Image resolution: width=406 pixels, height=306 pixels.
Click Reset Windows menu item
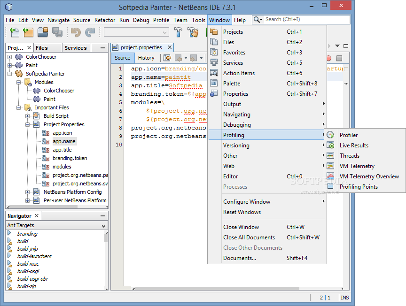267,212
